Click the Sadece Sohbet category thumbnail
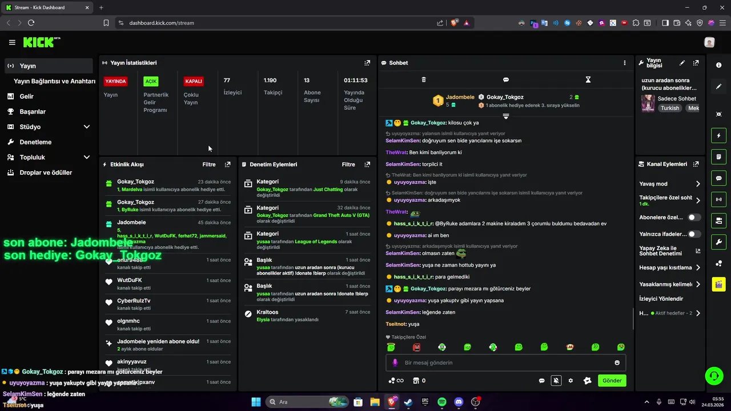Viewport: 731px width, 411px height. coord(648,103)
